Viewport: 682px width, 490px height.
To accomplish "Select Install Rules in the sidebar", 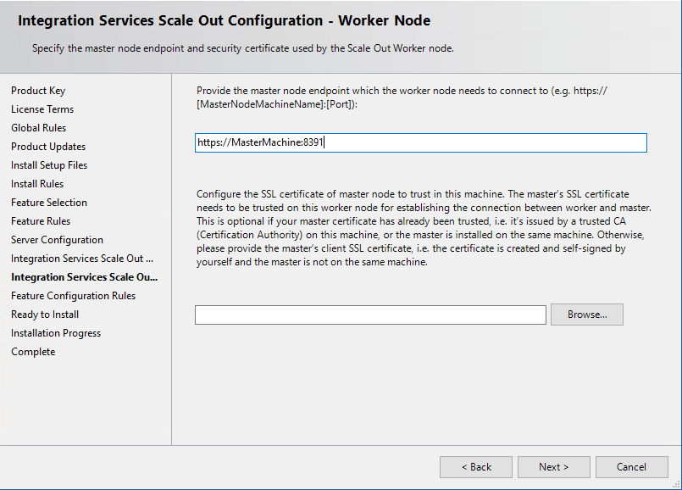I will point(36,183).
